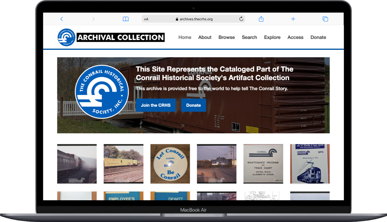387x222 pixels.
Task: Click the Safari forward arrow
Action: point(93,19)
